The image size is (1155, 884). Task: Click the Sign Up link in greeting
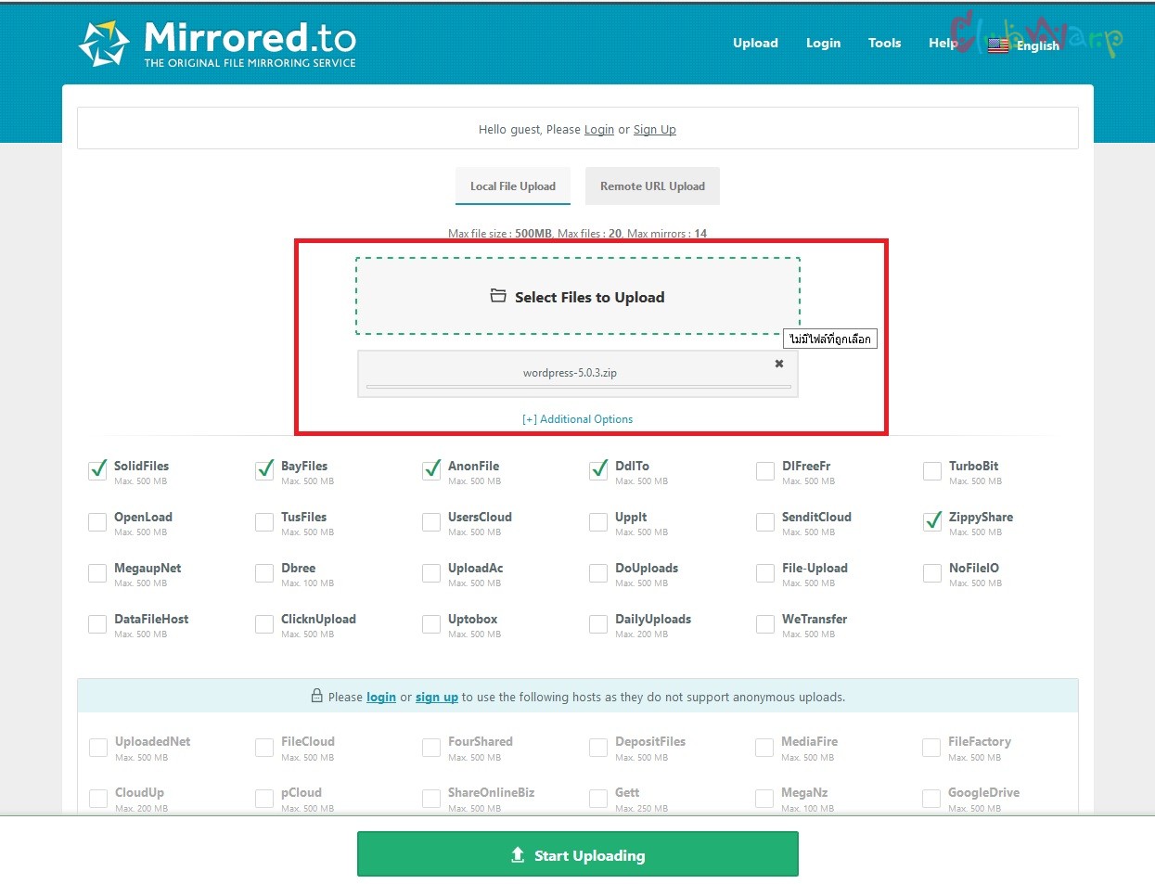pos(654,130)
